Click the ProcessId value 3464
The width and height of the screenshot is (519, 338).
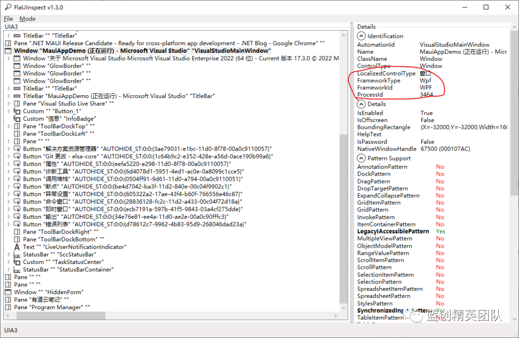[426, 95]
